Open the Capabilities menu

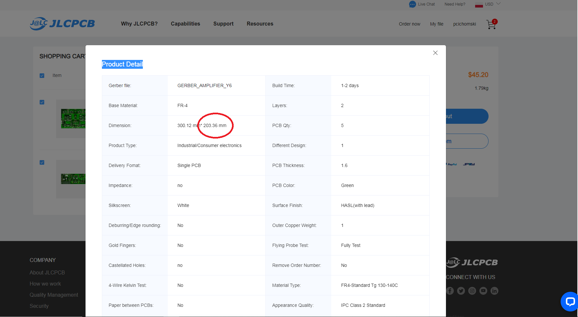coord(185,24)
